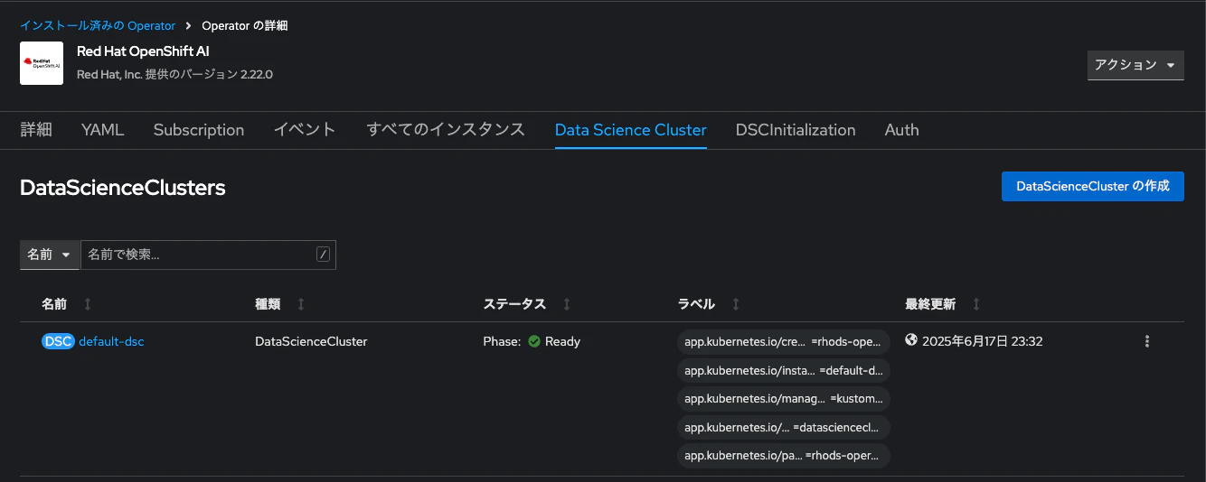Click the app.kubernetes.io/insta… label chip
The width and height of the screenshot is (1206, 482).
[783, 370]
